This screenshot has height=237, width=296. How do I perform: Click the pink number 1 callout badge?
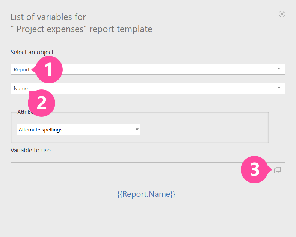[x=48, y=69]
